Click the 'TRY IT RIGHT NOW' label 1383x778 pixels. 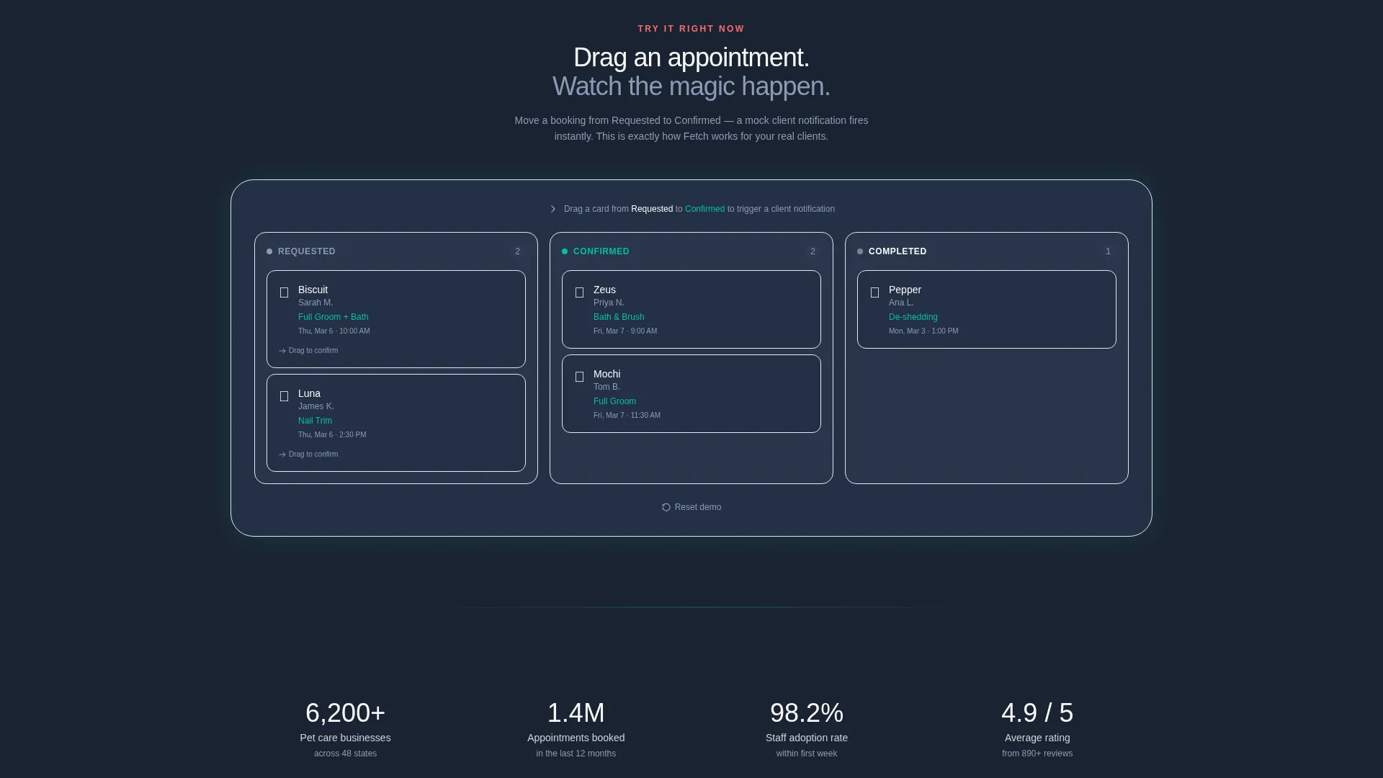click(691, 29)
